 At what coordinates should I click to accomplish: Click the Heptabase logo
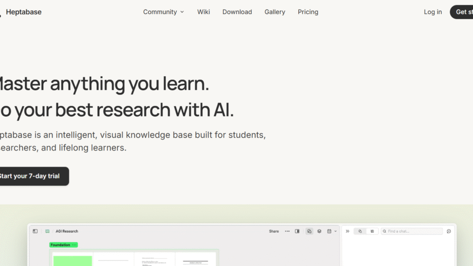tap(23, 12)
